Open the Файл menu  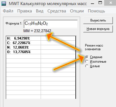[x=8, y=11]
